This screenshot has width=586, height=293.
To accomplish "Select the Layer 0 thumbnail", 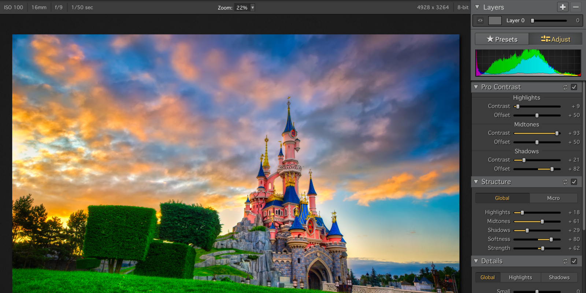I will click(x=495, y=21).
